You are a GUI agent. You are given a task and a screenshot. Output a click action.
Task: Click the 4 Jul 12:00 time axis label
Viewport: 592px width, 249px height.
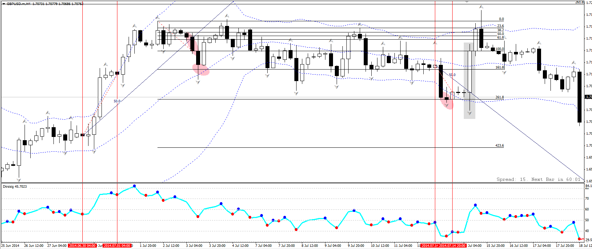pos(241,246)
